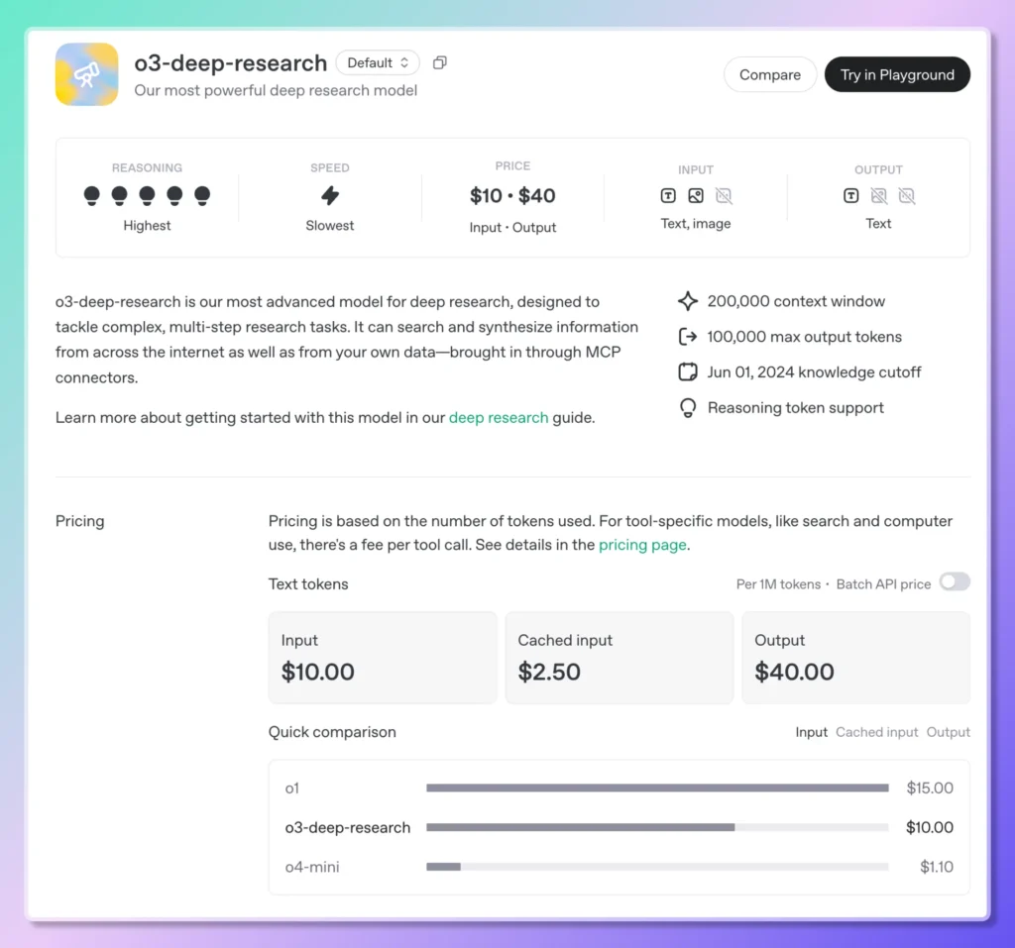Click the text output modality icon

click(850, 196)
